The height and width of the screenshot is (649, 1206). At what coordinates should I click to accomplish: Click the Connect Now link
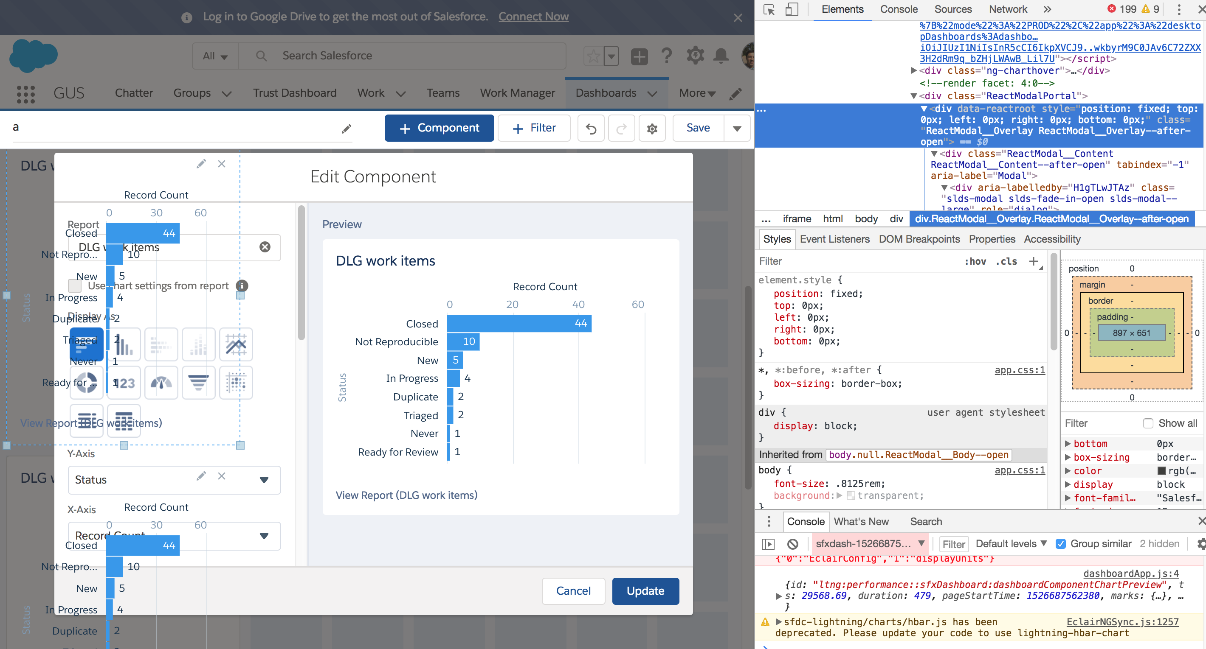pos(533,17)
